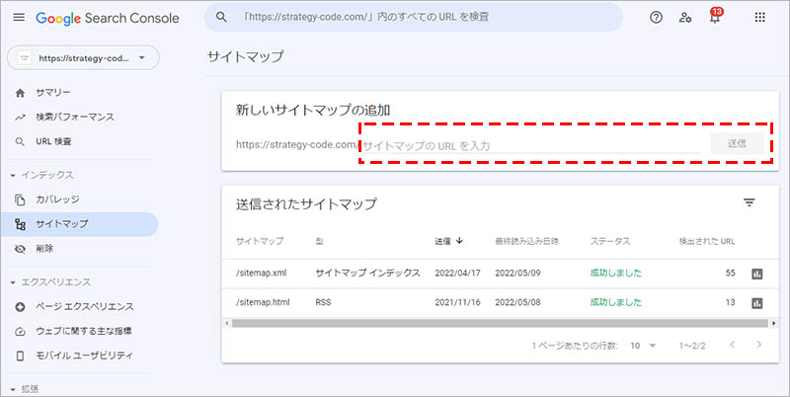Open notifications bell with 13 badge
The image size is (790, 397).
tap(715, 18)
